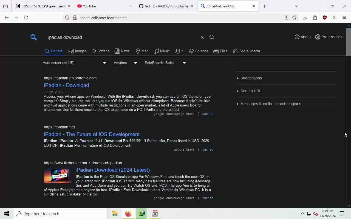
Task: Open tracking protection shield icon
Action: 67,18
